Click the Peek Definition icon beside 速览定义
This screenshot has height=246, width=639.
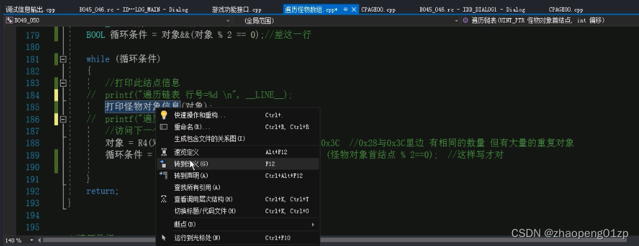[164, 152]
